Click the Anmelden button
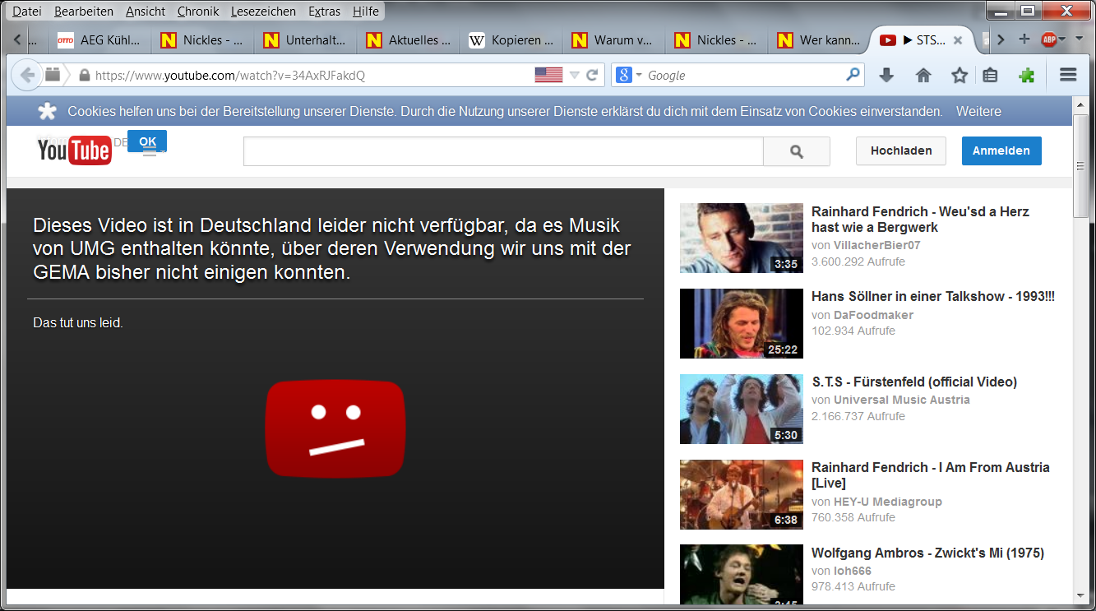Viewport: 1096px width, 611px height. coord(1001,150)
